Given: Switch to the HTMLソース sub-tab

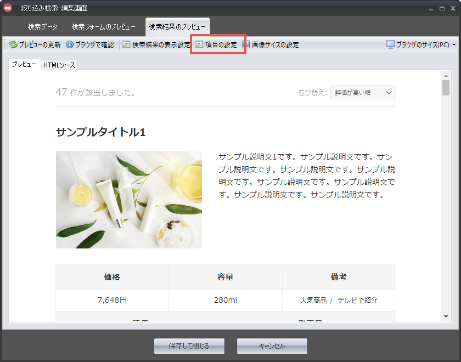Looking at the screenshot, I should (59, 65).
